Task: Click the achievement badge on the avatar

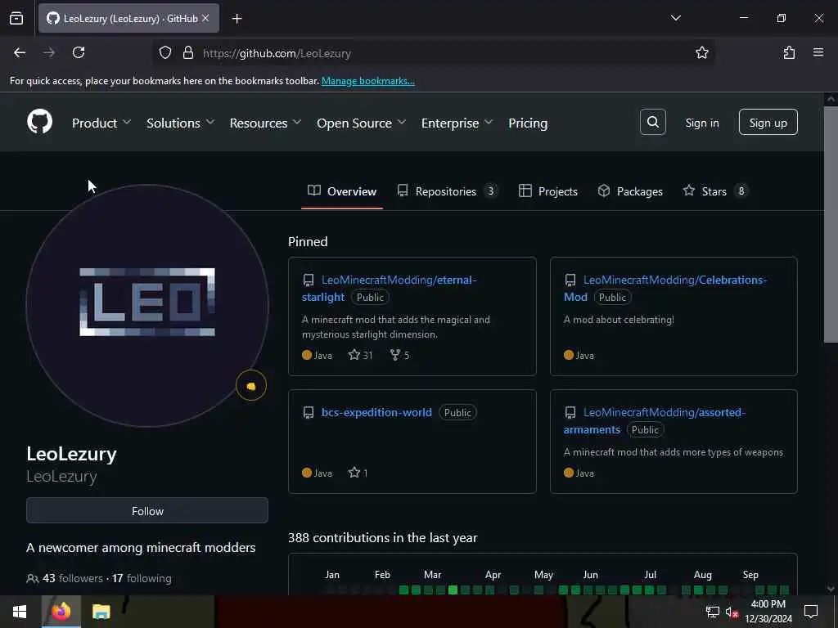Action: (x=250, y=385)
